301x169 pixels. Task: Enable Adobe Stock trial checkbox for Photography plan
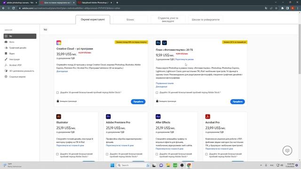(x=157, y=92)
